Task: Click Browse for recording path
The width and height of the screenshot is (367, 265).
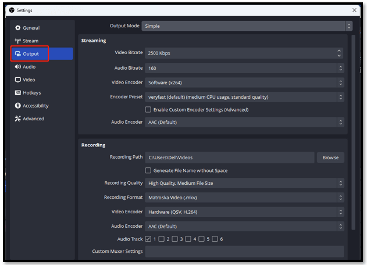Action: coord(330,157)
